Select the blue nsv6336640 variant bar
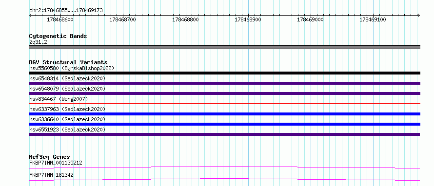This screenshot has height=186, width=434. tap(224, 124)
